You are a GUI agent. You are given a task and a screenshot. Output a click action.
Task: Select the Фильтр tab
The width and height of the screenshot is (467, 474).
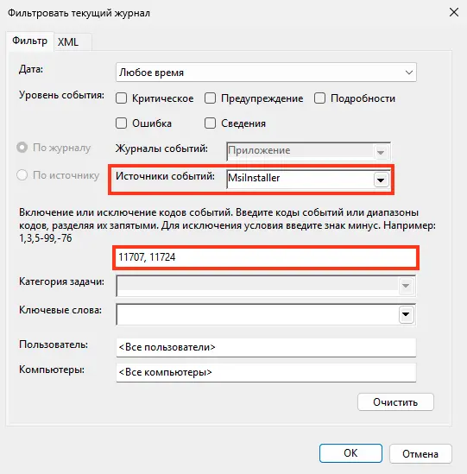[30, 41]
